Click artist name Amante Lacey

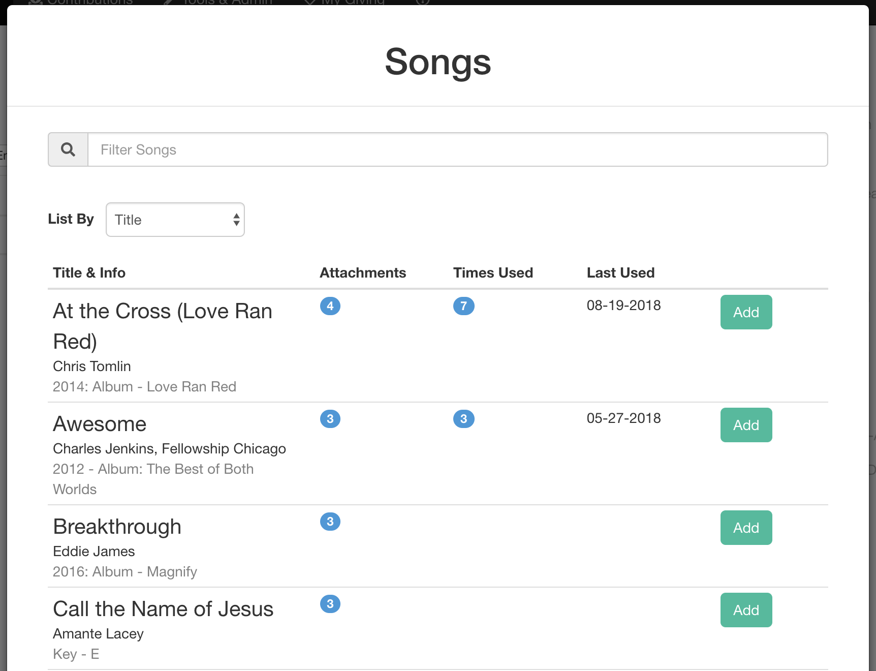coord(98,633)
